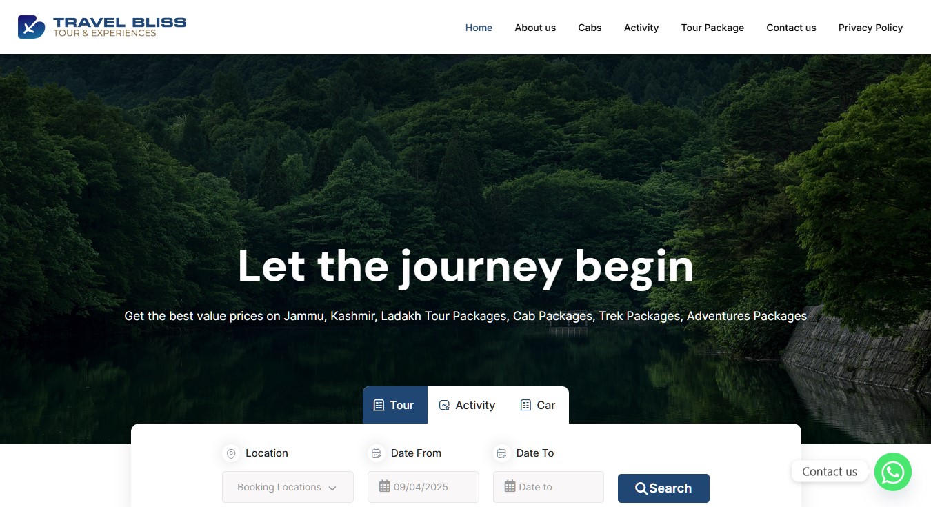Image resolution: width=931 pixels, height=507 pixels.
Task: Select the Tour search tab
Action: click(x=395, y=406)
